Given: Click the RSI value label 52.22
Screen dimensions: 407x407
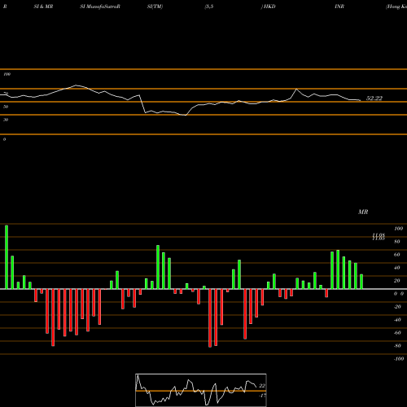Looking at the screenshot, I should pyautogui.click(x=374, y=98).
